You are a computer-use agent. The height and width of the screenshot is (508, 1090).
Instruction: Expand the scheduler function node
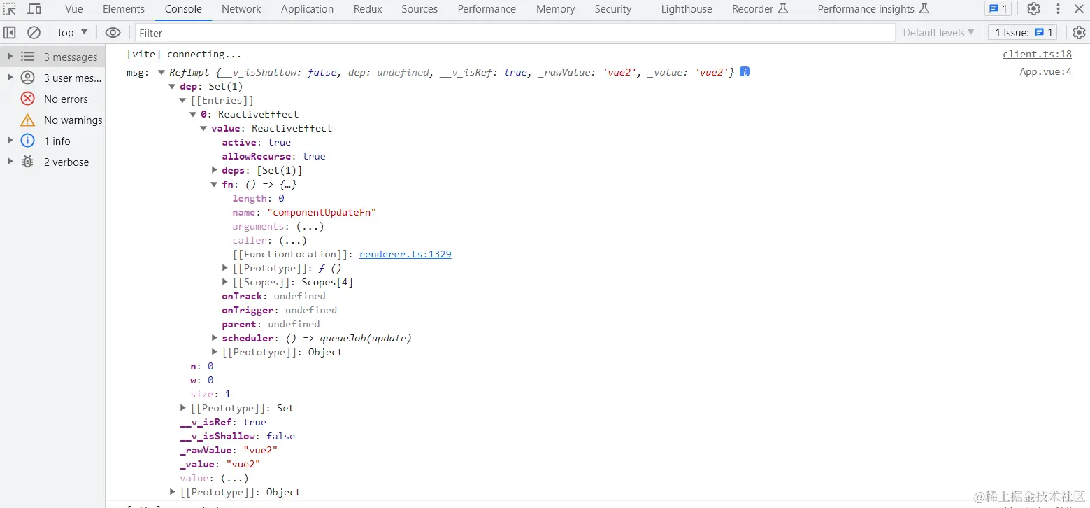point(215,338)
